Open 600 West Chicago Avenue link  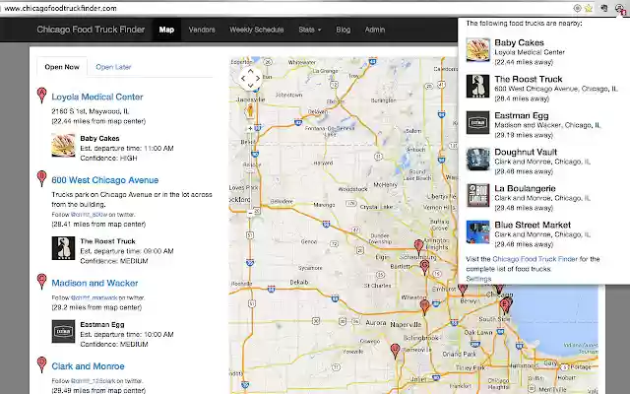point(105,180)
